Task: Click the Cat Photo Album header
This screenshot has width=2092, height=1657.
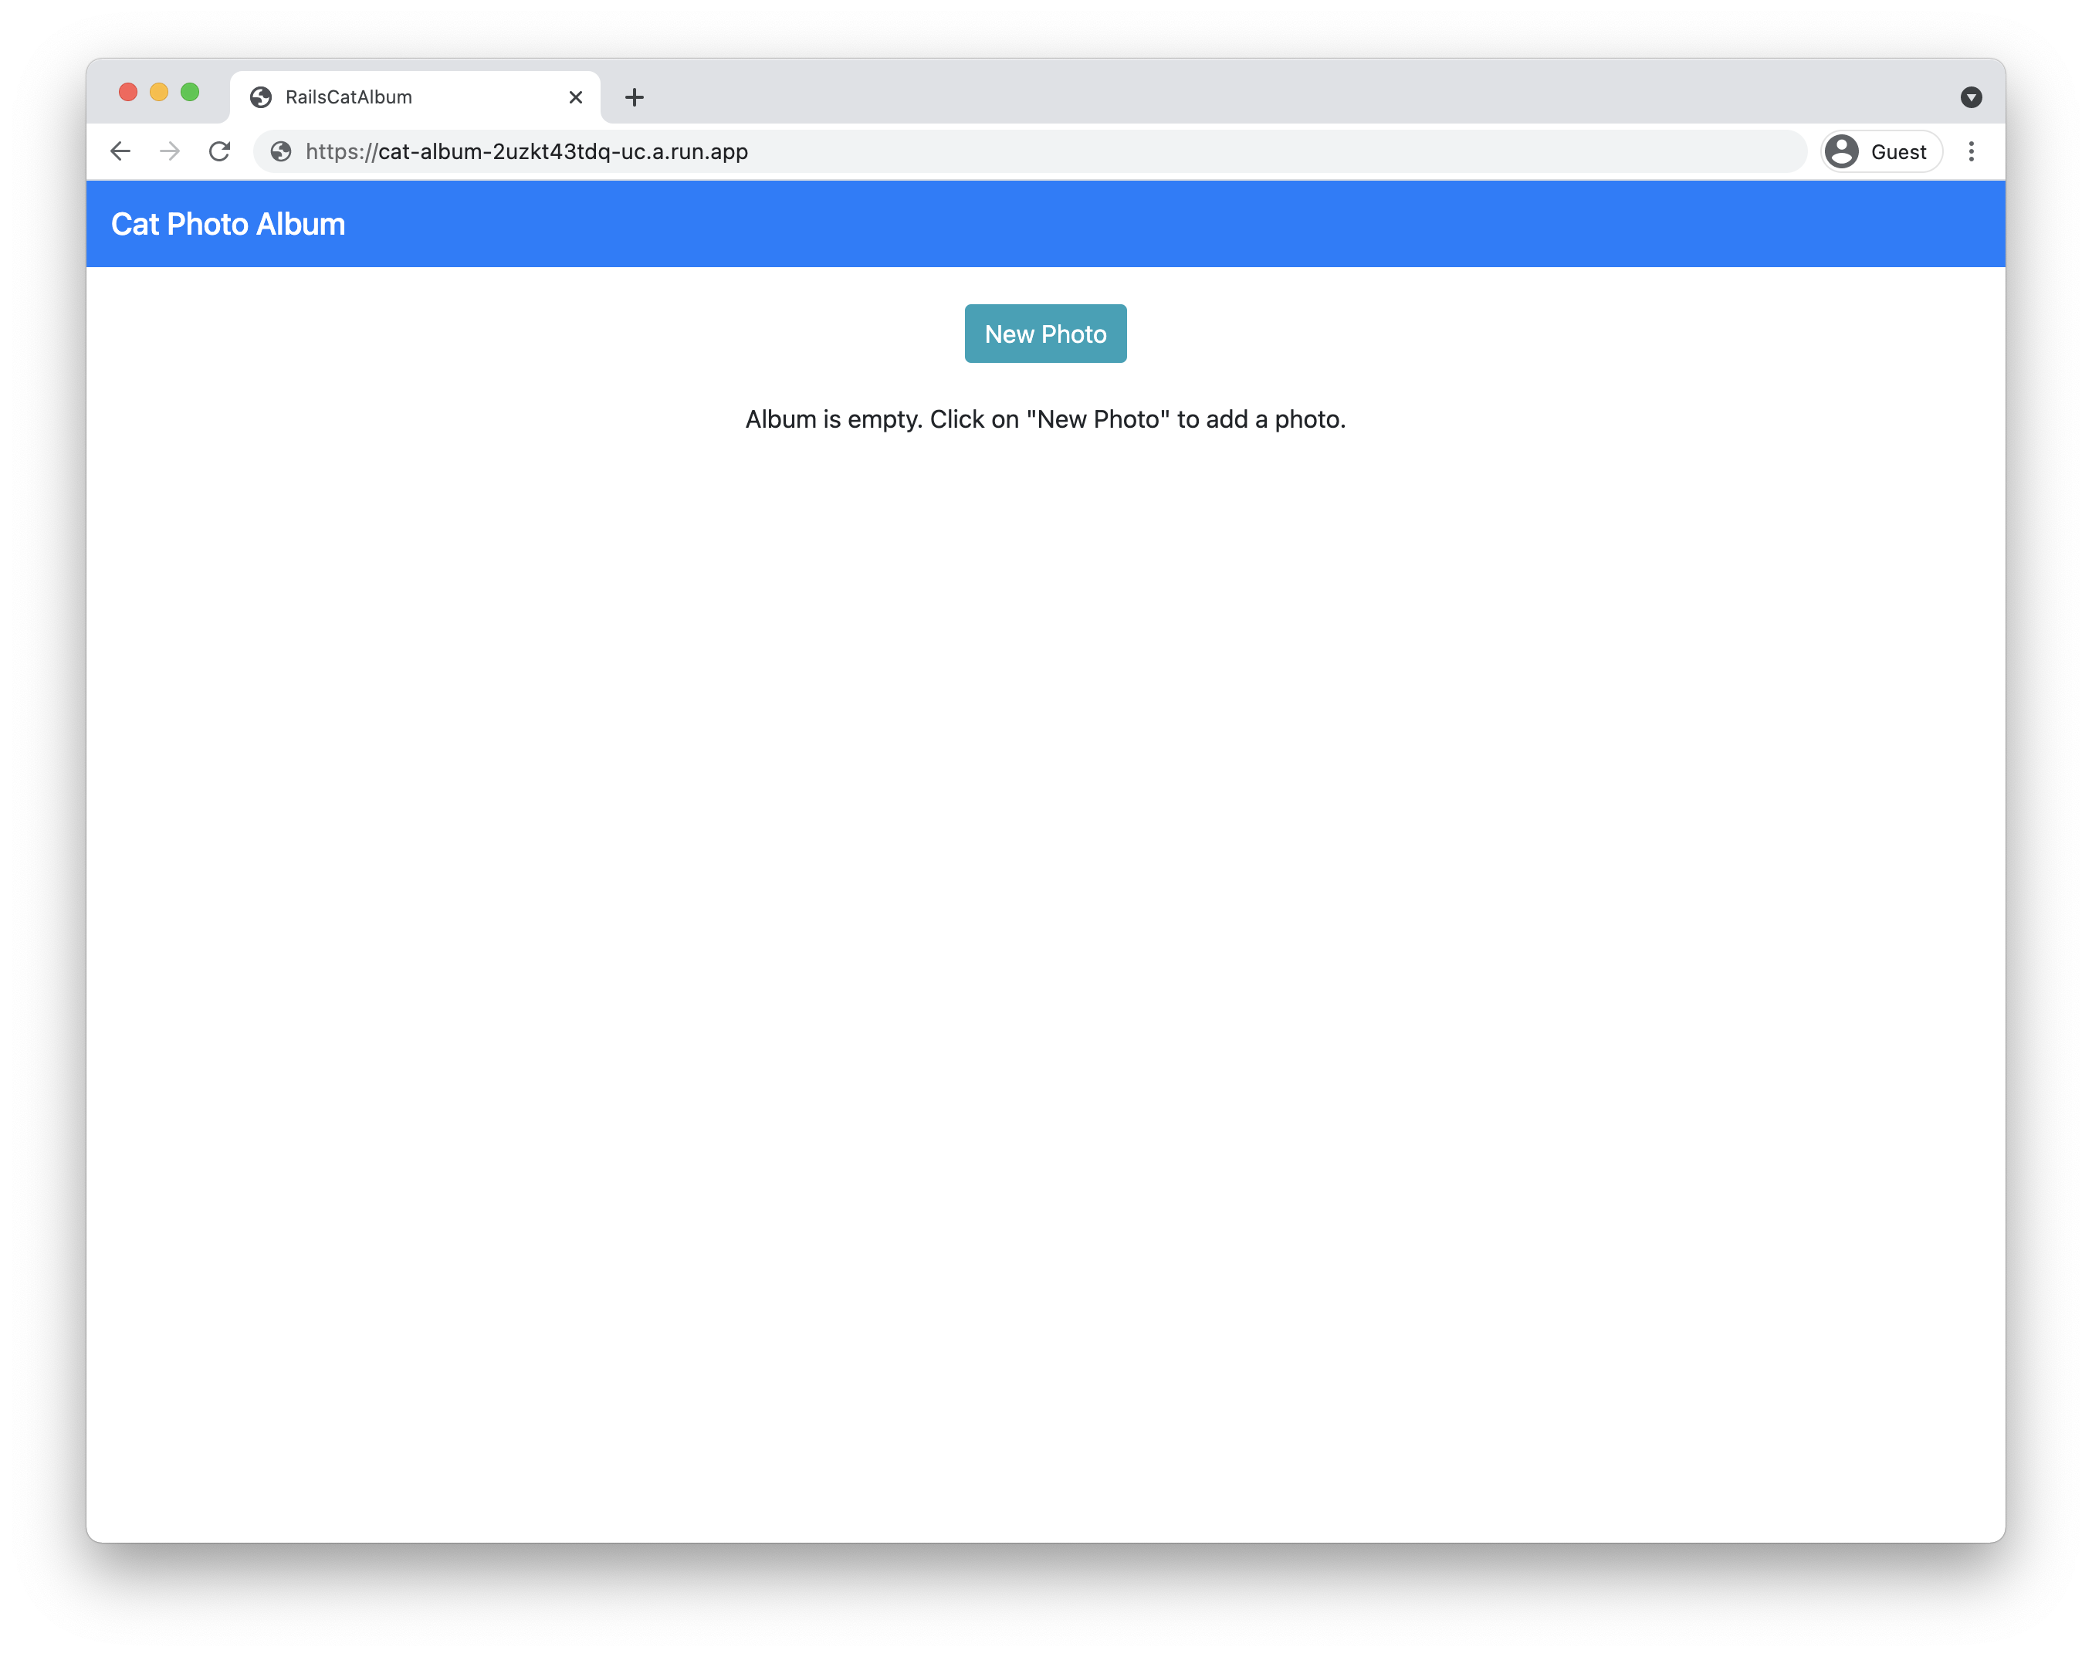Action: coord(226,222)
